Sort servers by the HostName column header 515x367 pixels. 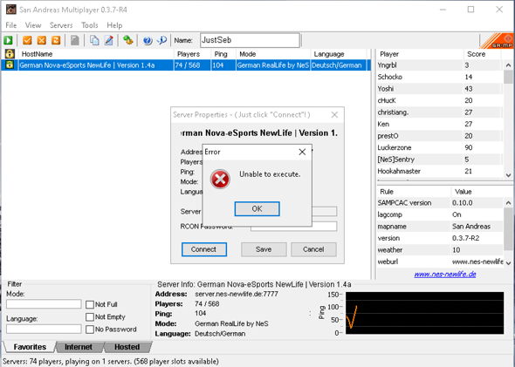click(x=96, y=54)
